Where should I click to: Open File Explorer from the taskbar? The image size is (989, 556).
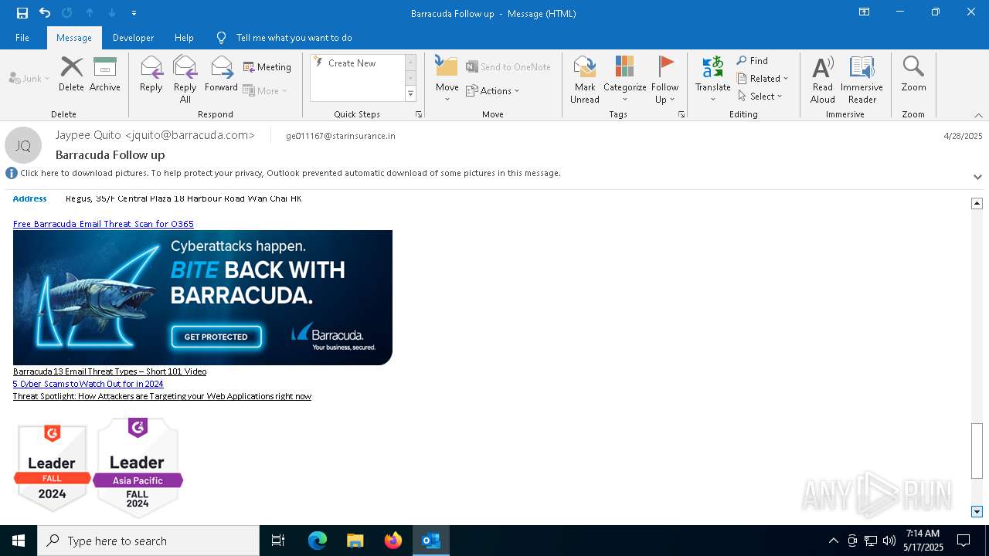[355, 541]
